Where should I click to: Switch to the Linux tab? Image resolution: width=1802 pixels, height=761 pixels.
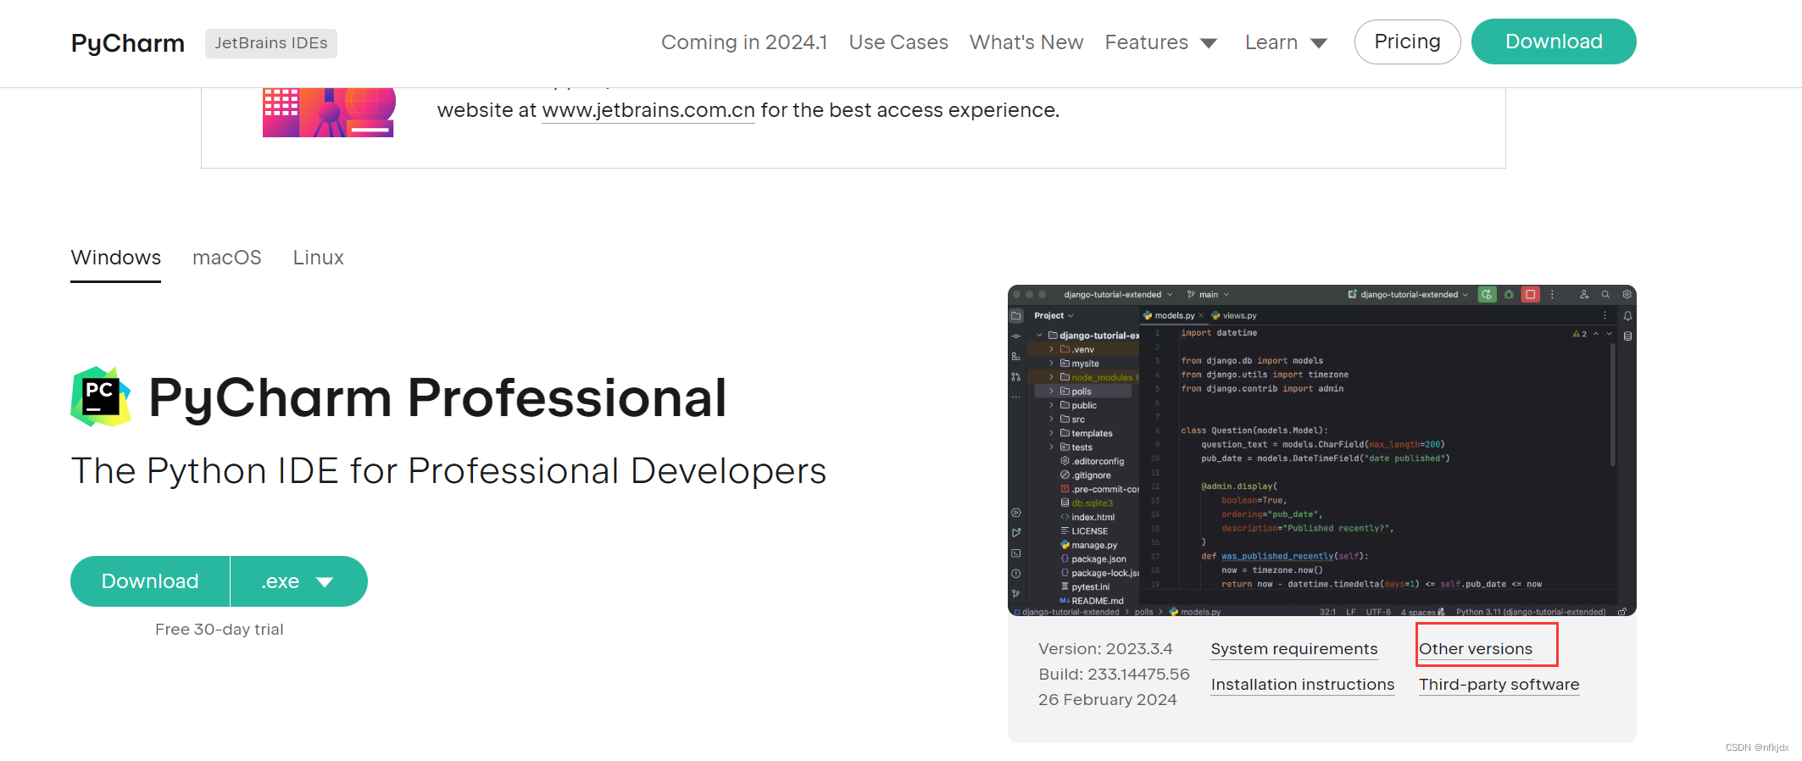[x=319, y=258]
